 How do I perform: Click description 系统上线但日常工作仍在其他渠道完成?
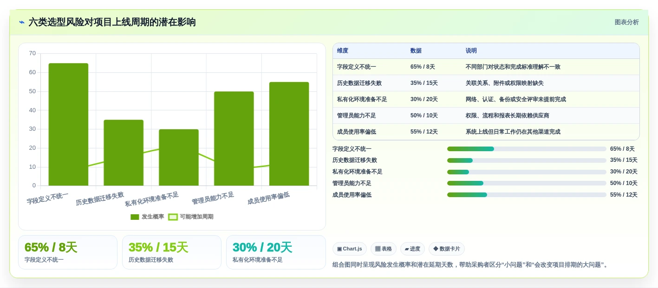pyautogui.click(x=513, y=132)
